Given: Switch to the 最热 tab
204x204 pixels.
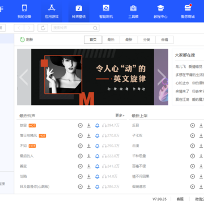Looking at the screenshot, I should tap(111, 40).
